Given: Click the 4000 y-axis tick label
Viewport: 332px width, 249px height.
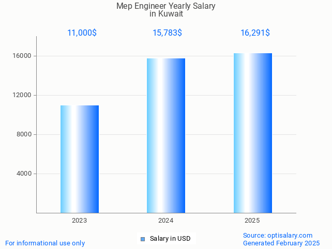Looking at the screenshot, I should click(24, 174).
